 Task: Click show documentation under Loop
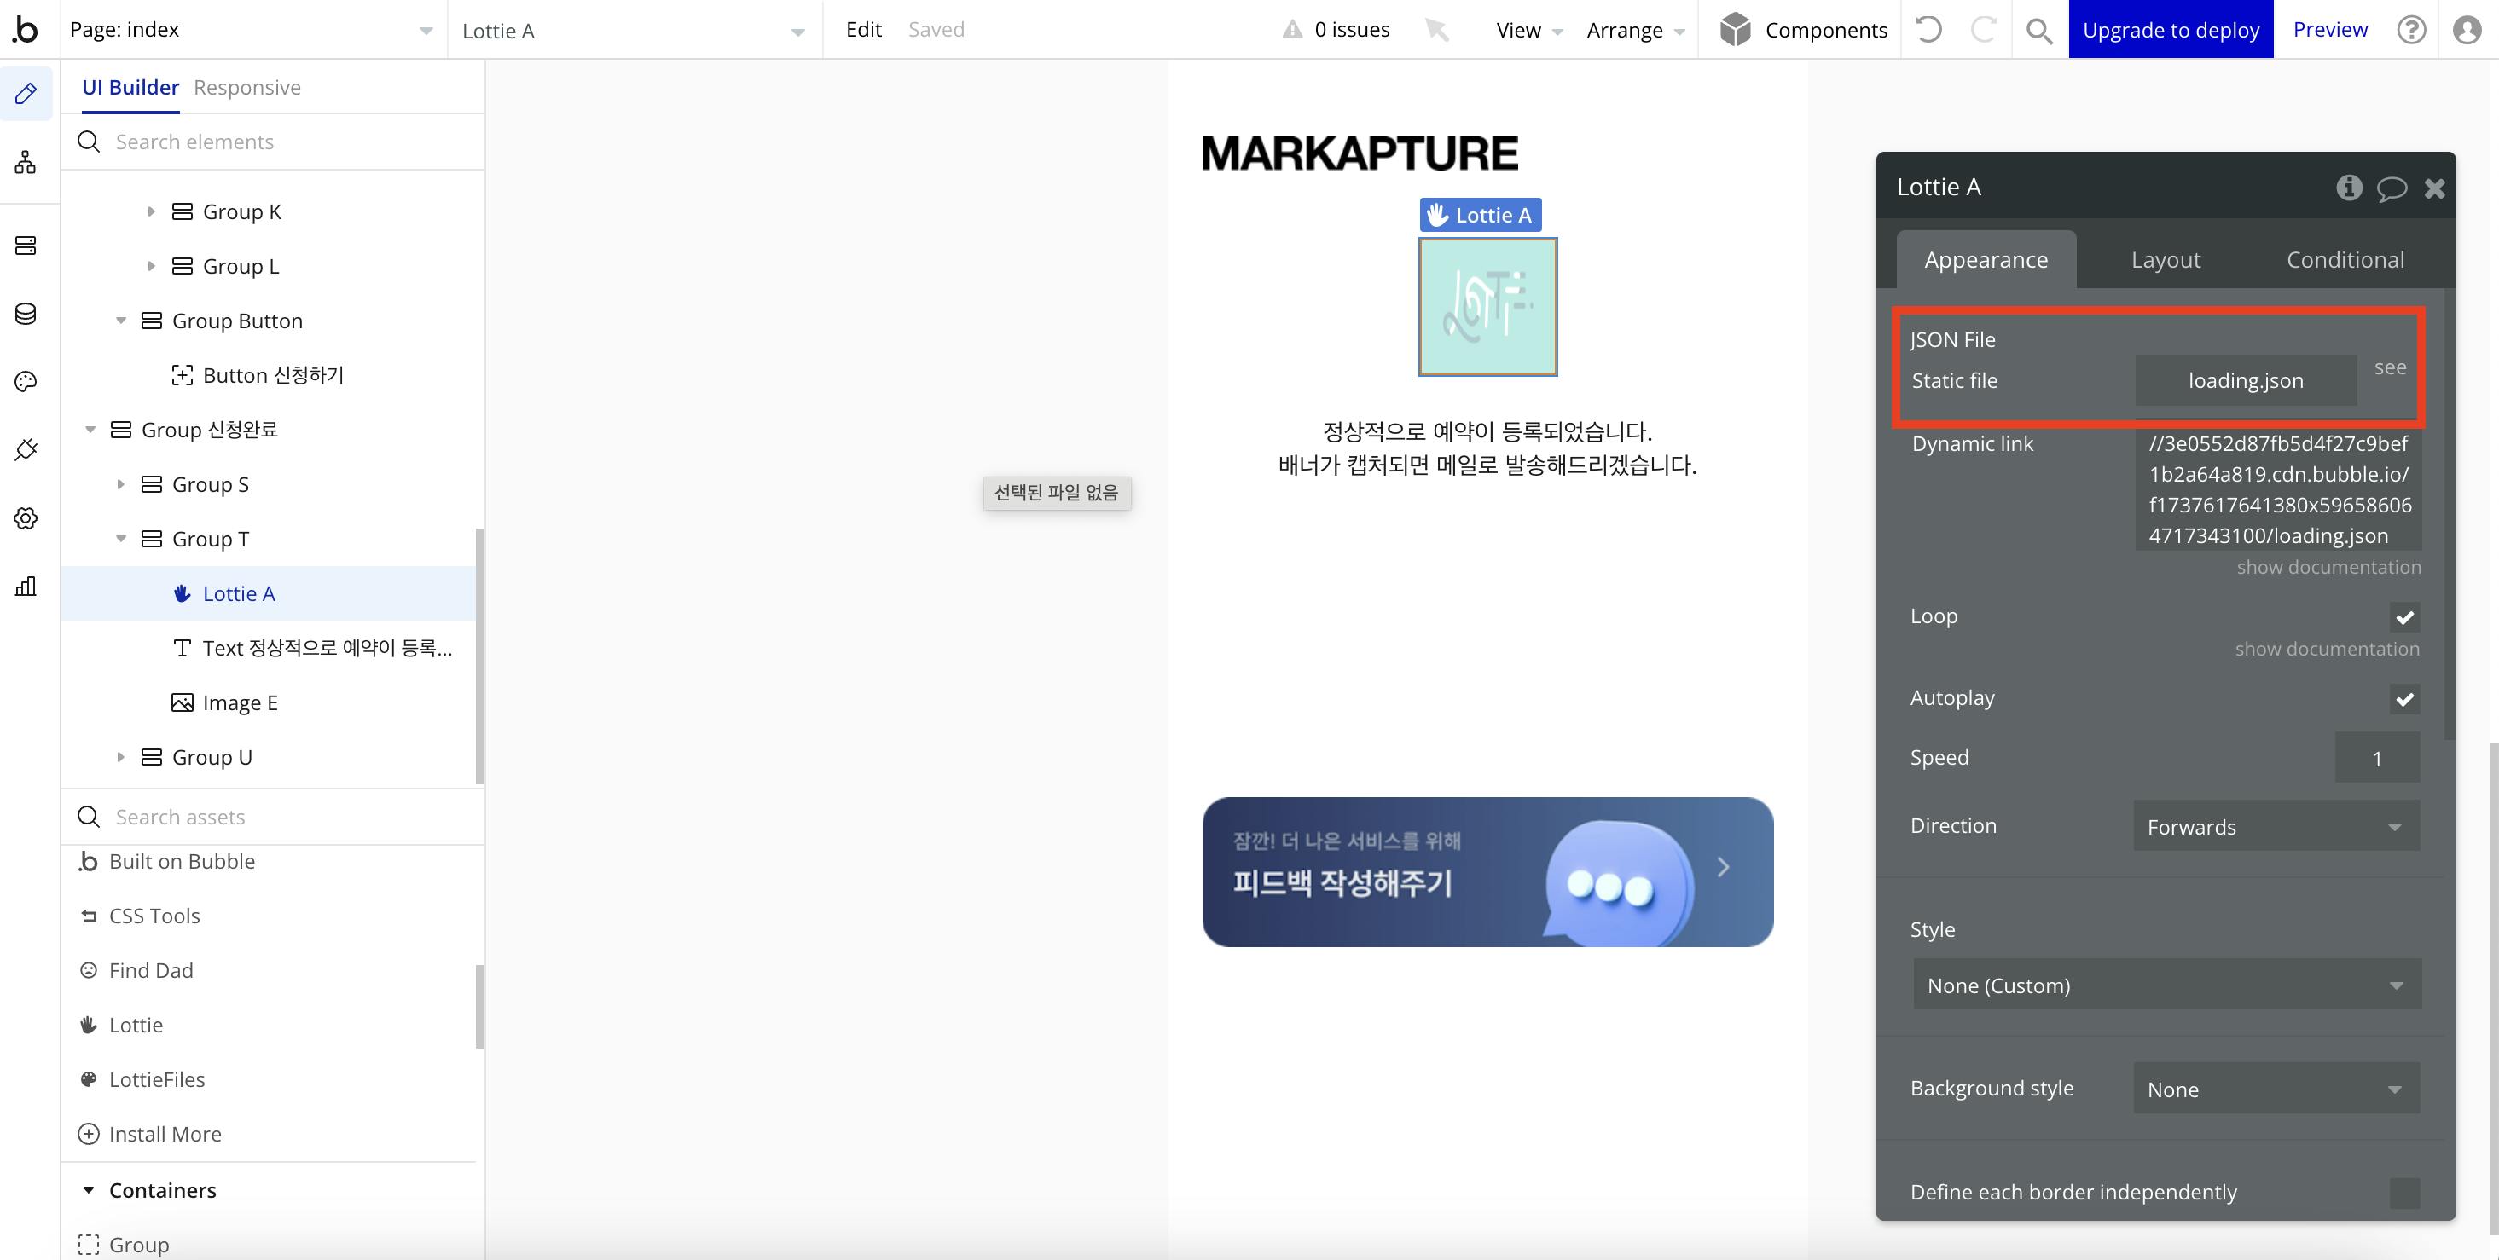(x=2328, y=648)
